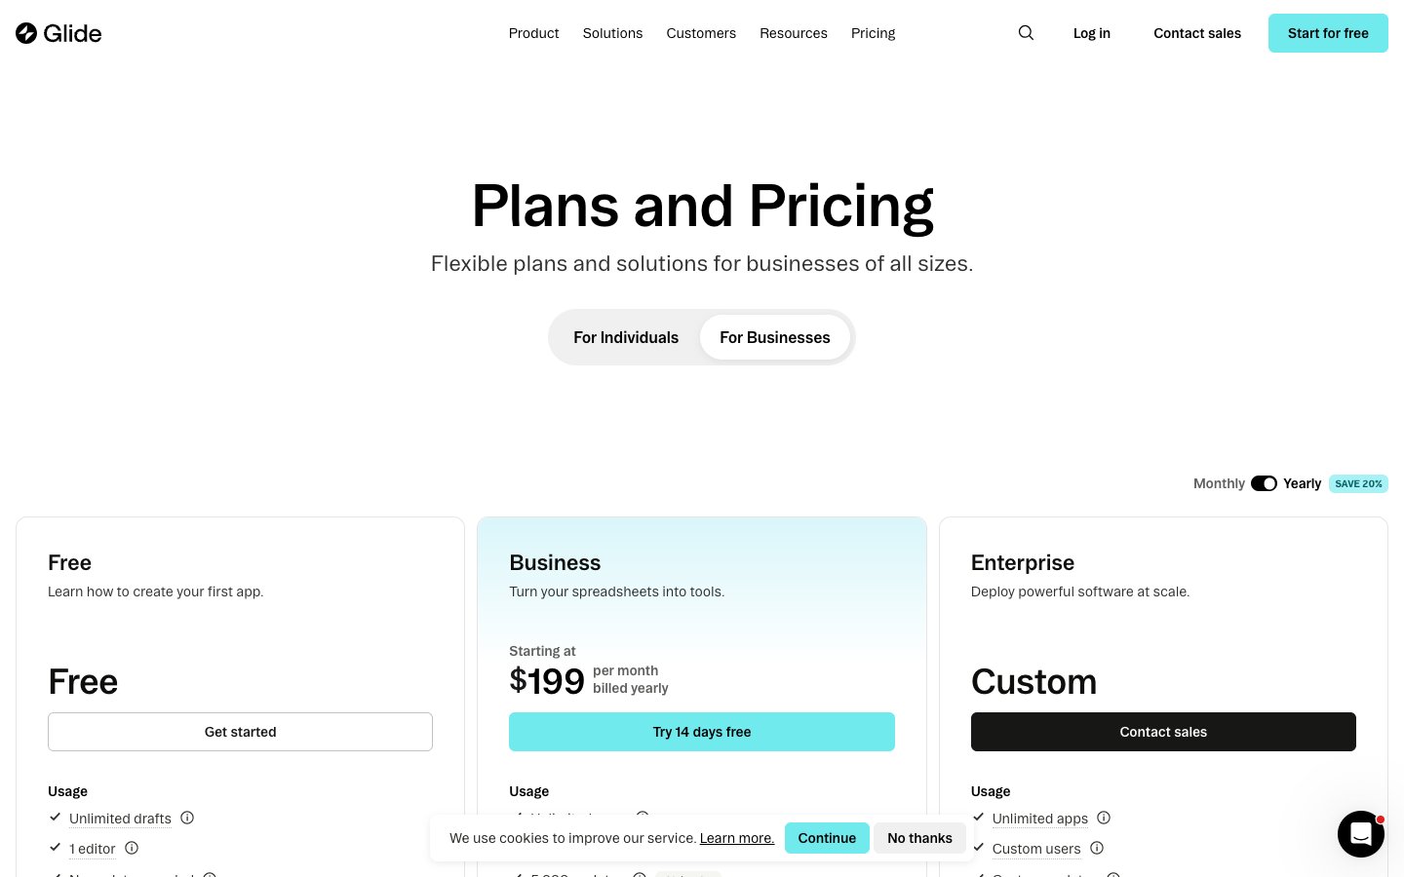This screenshot has height=877, width=1404.
Task: Switch billing from Yearly to Monthly
Action: coord(1264,483)
